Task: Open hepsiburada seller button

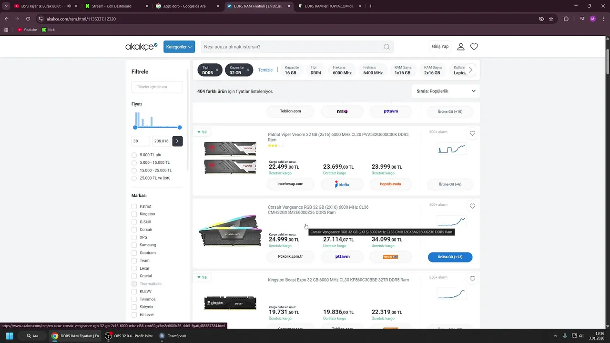Action: click(390, 184)
